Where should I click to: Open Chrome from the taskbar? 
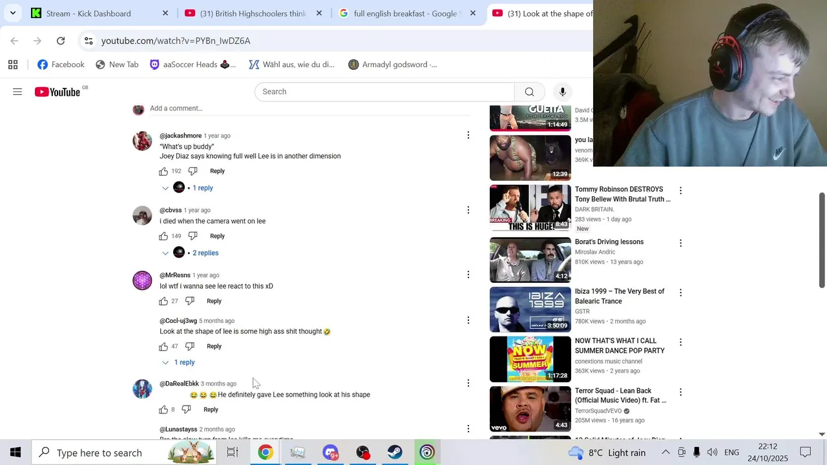point(266,453)
